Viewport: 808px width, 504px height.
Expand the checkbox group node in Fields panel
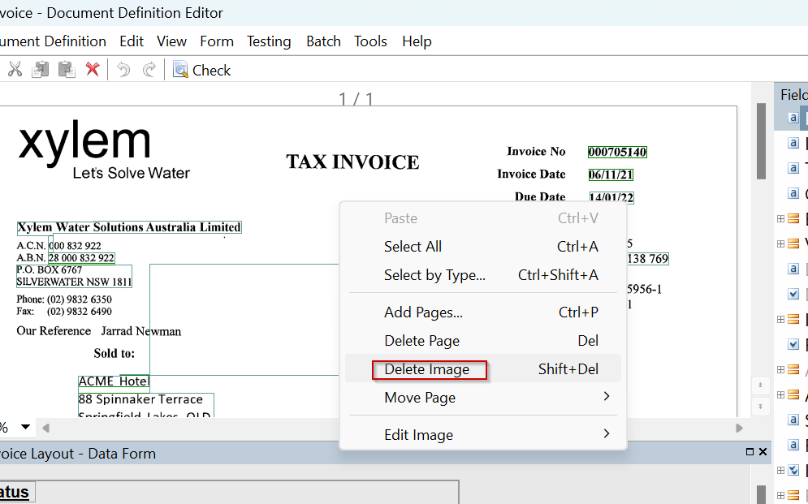pyautogui.click(x=780, y=470)
